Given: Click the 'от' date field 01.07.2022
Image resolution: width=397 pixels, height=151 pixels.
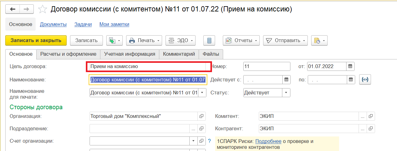Looking at the screenshot, I should (x=327, y=66).
